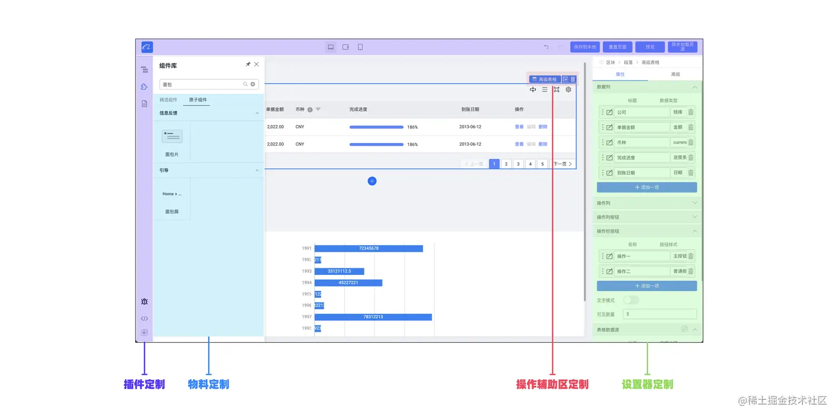Viewport: 839px width, 418px height.
Task: Switch to the 原子组件 tab
Action: pos(198,100)
